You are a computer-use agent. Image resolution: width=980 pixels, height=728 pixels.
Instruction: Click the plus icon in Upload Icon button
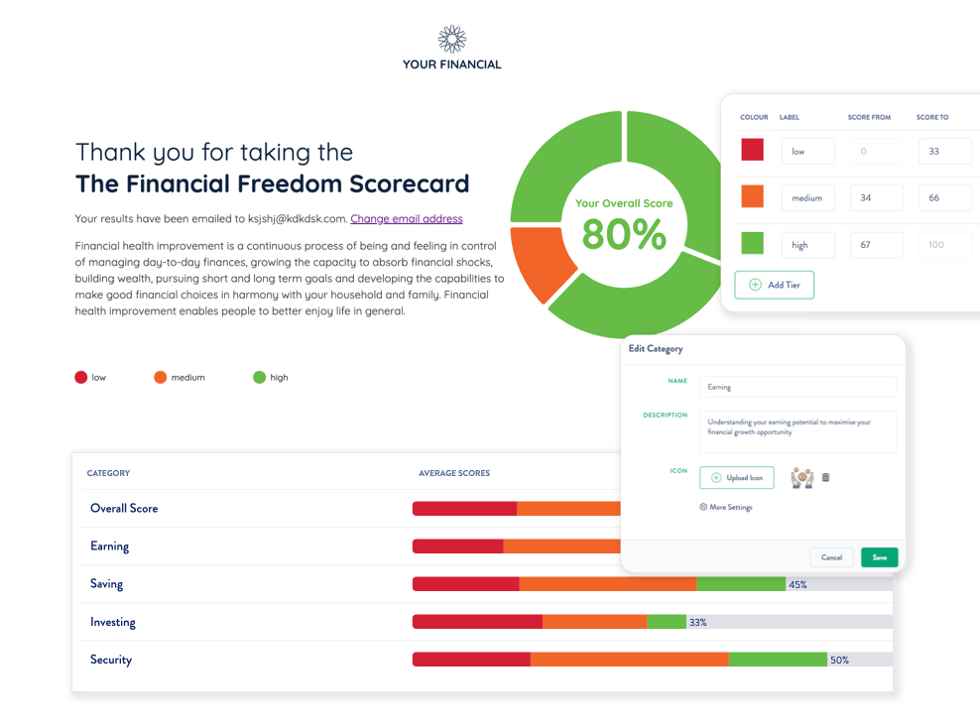(x=714, y=477)
